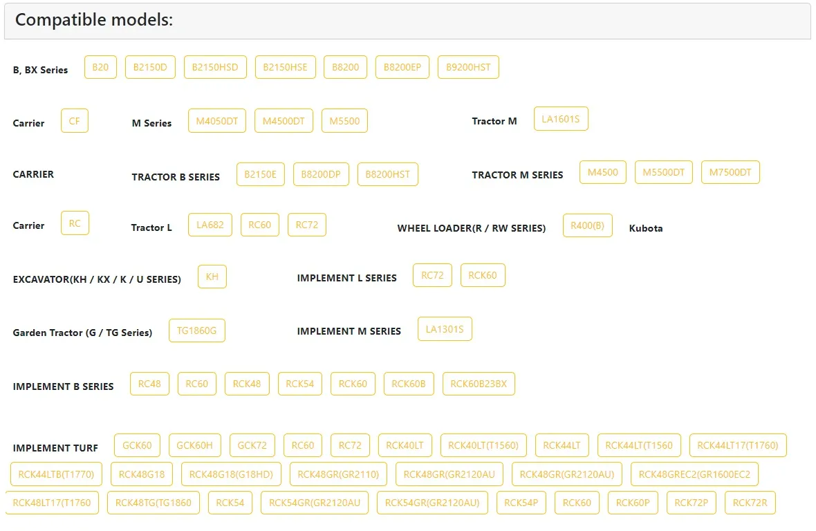Click the R400(B) wheel loader tag
The width and height of the screenshot is (816, 531).
click(588, 225)
